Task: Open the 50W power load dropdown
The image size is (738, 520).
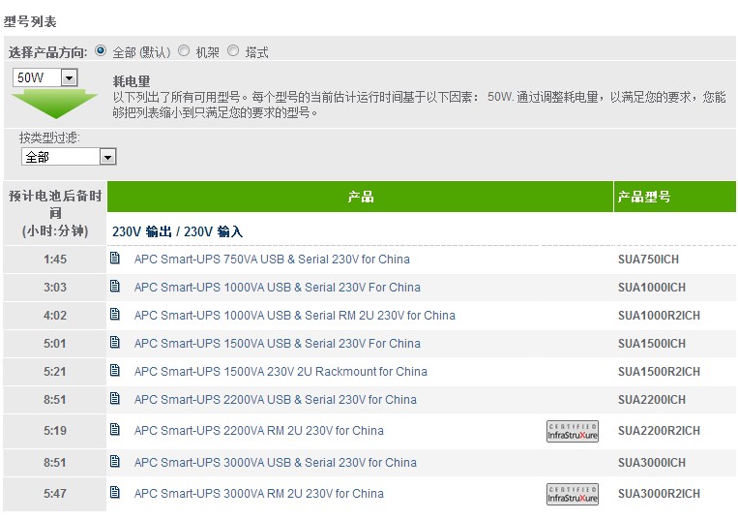Action: pyautogui.click(x=45, y=77)
